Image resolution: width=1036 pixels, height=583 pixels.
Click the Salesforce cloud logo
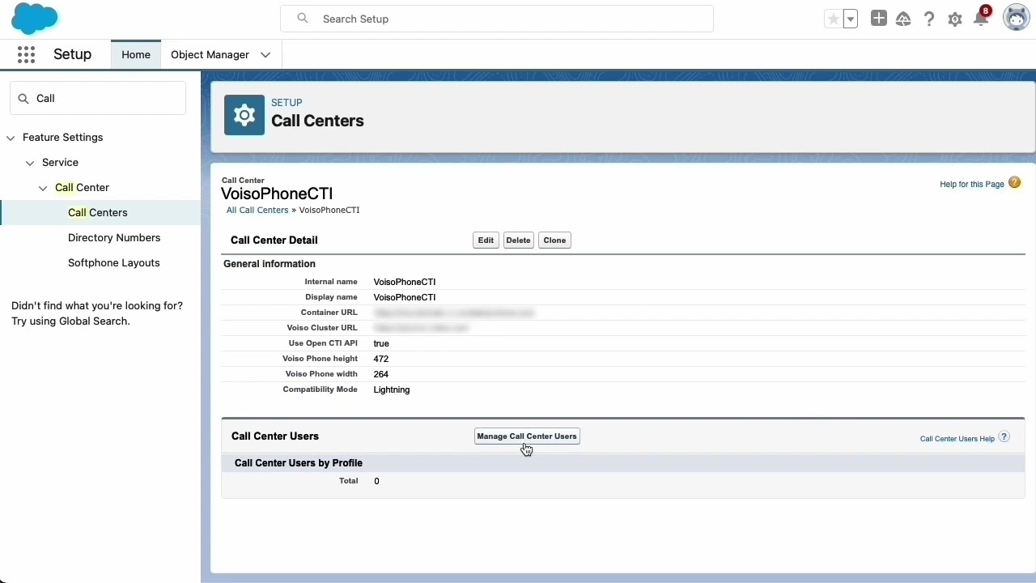pos(35,19)
